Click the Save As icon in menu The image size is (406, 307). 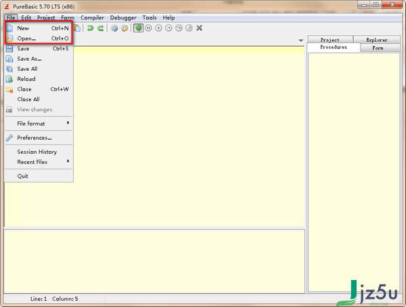pyautogui.click(x=9, y=59)
